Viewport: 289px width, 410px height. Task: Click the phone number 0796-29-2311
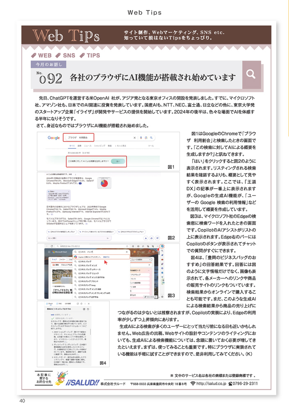pyautogui.click(x=245, y=384)
